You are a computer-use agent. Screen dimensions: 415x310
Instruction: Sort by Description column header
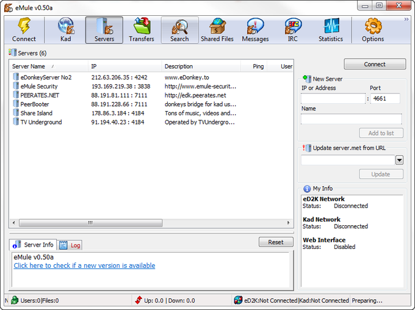click(201, 67)
